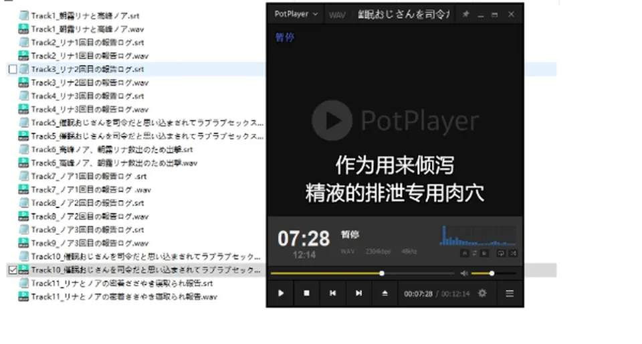Select file name Track3_リナ2回目の報告ログ.srt
Image resolution: width=642 pixels, height=344 pixels.
click(88, 69)
